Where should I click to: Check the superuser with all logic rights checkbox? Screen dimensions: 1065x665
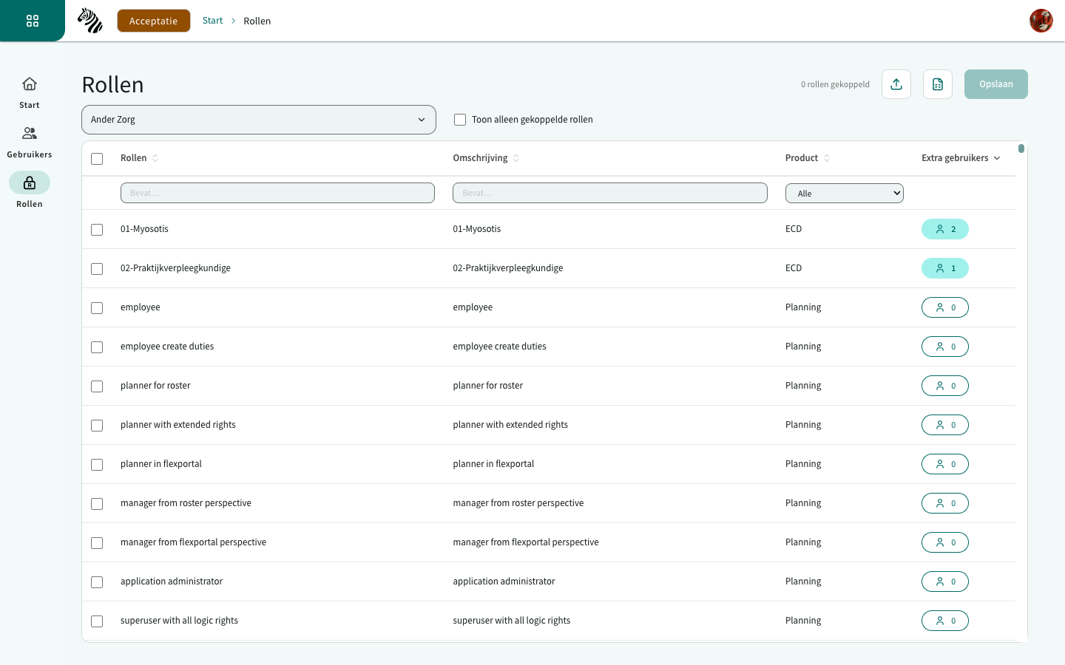tap(97, 621)
